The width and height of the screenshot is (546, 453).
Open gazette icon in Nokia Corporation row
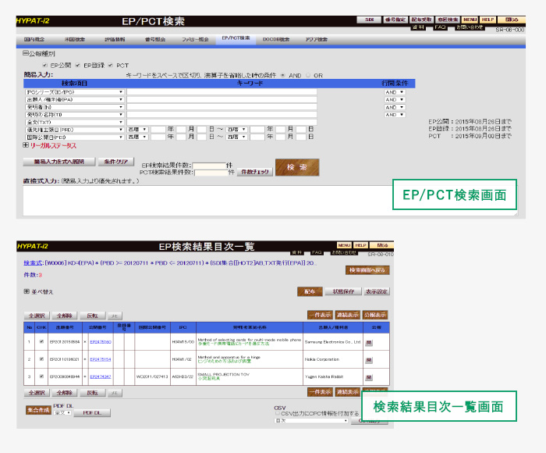click(x=369, y=360)
